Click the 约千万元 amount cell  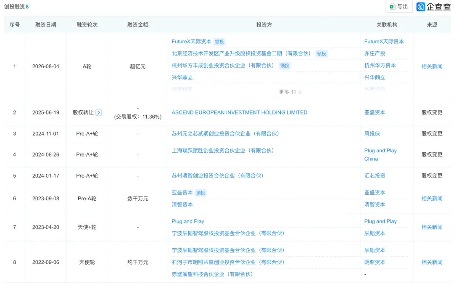pos(138,262)
